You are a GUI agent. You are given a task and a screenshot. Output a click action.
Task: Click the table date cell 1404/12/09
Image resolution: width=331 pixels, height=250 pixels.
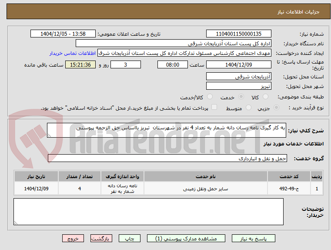click(x=36, y=188)
